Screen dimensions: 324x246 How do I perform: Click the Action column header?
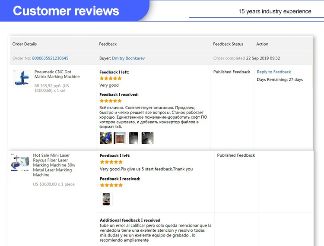pyautogui.click(x=262, y=44)
